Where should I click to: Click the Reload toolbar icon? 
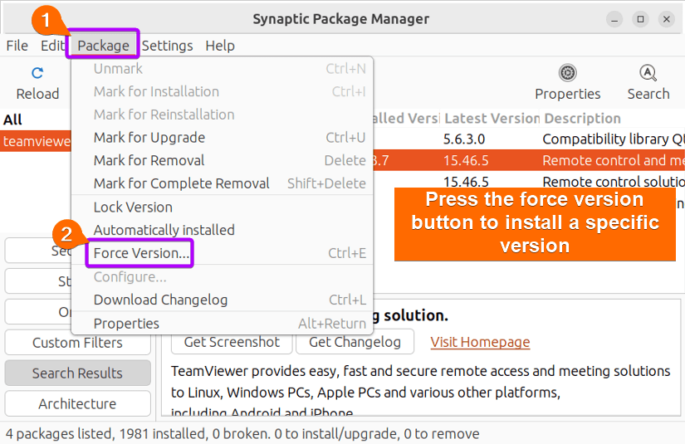coord(37,73)
